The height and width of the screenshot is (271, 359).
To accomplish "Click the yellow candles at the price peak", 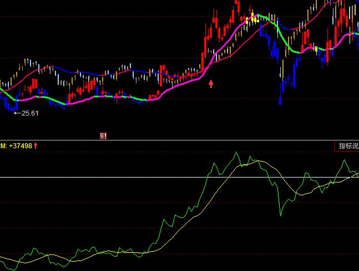I will 254,18.
